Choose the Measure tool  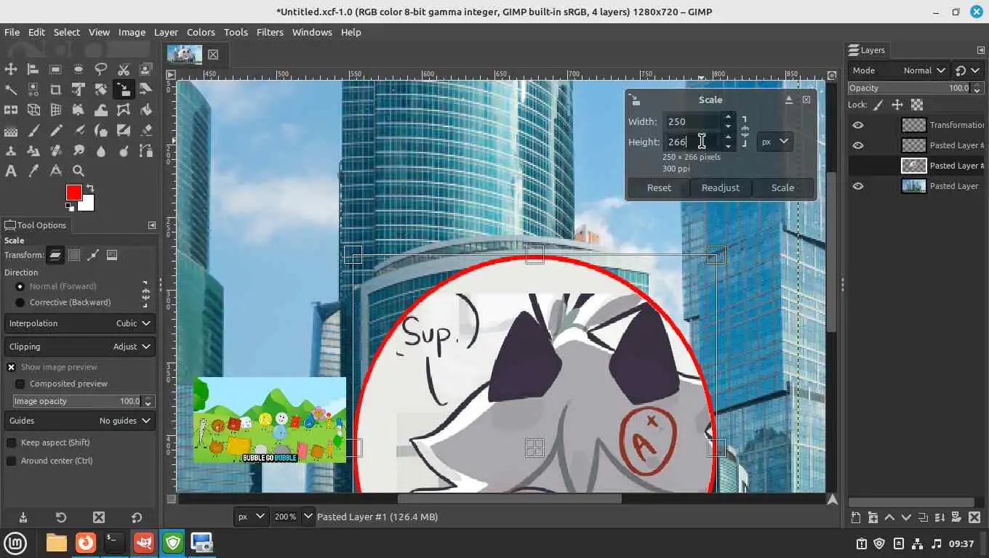tap(55, 171)
